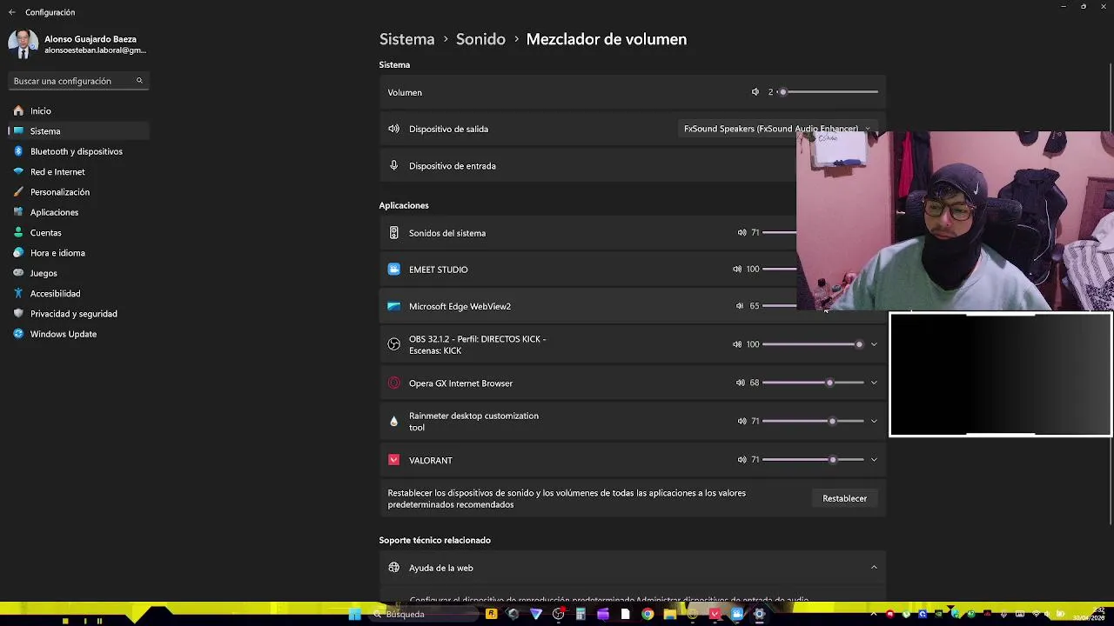Click the Opera GX volume slider
The image size is (1114, 626).
(x=813, y=383)
